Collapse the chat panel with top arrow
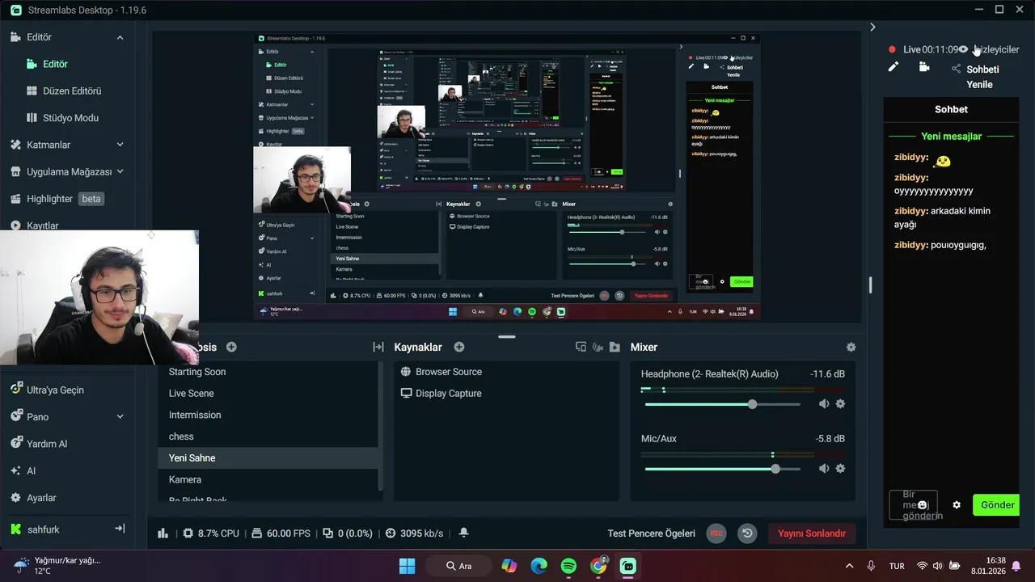 (x=872, y=27)
